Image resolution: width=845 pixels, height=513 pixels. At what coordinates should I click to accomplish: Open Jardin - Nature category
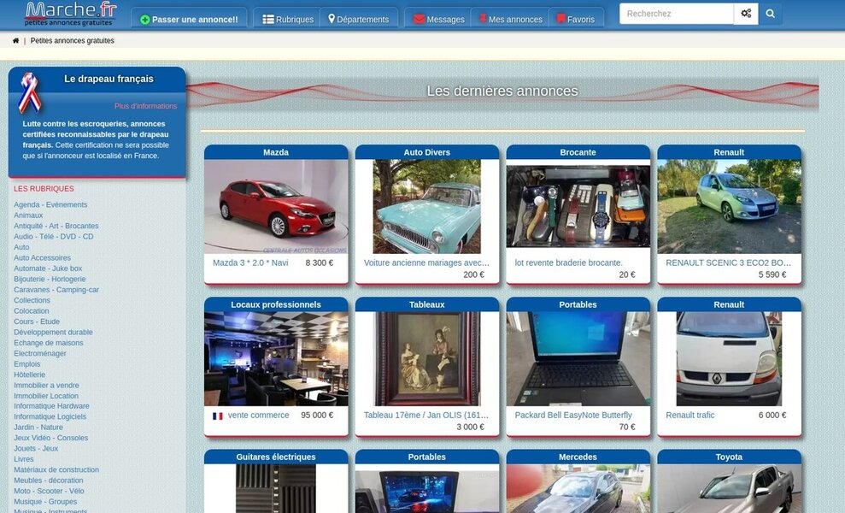point(38,427)
